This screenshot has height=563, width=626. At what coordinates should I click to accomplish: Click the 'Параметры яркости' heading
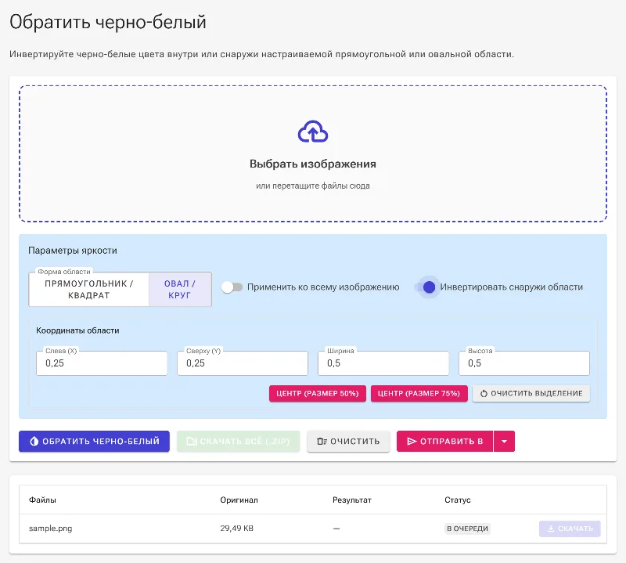coord(73,251)
